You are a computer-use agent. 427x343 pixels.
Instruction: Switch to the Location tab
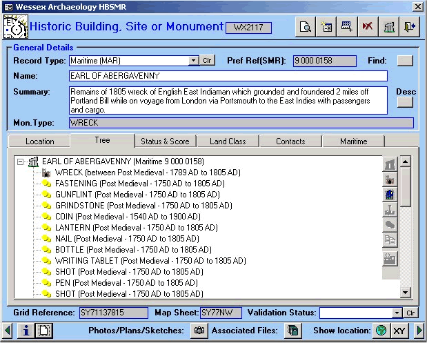pos(39,141)
